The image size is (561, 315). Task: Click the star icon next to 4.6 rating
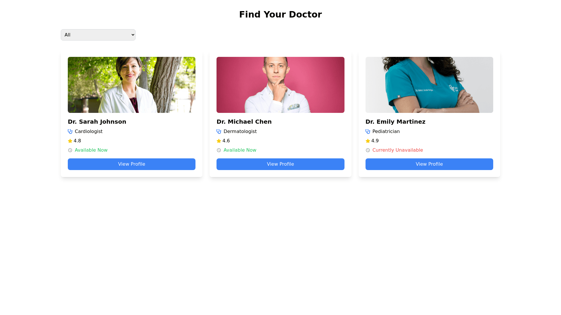(219, 141)
